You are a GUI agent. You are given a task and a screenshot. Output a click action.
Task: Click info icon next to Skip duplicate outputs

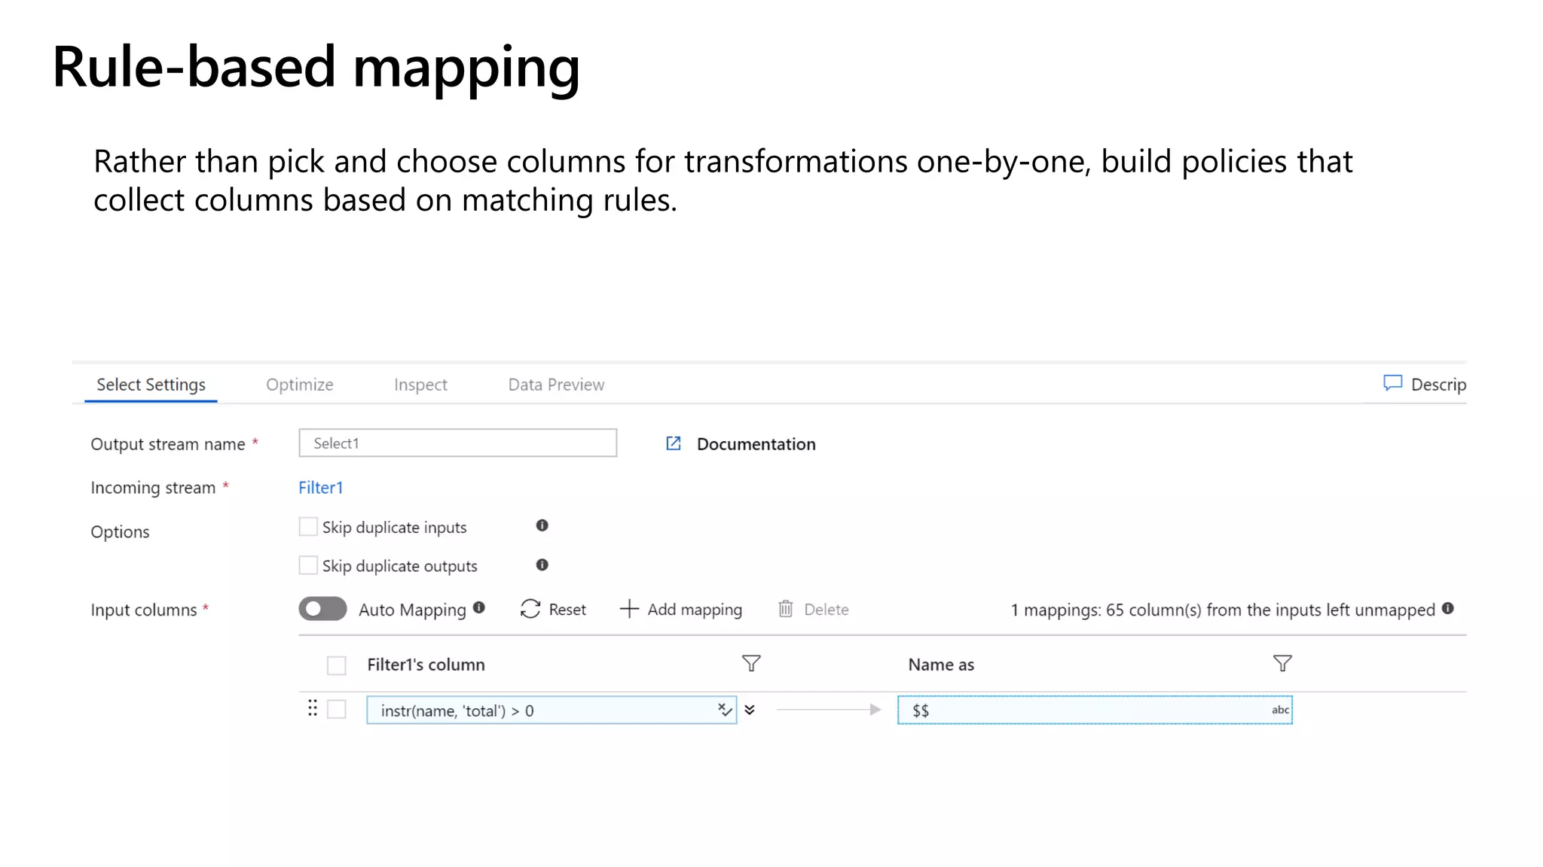(542, 564)
